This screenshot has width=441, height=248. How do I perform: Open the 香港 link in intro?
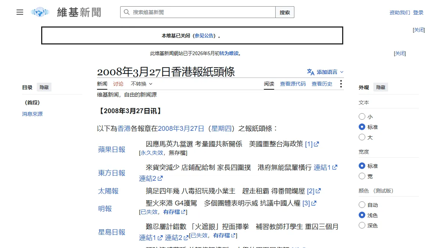(x=124, y=128)
